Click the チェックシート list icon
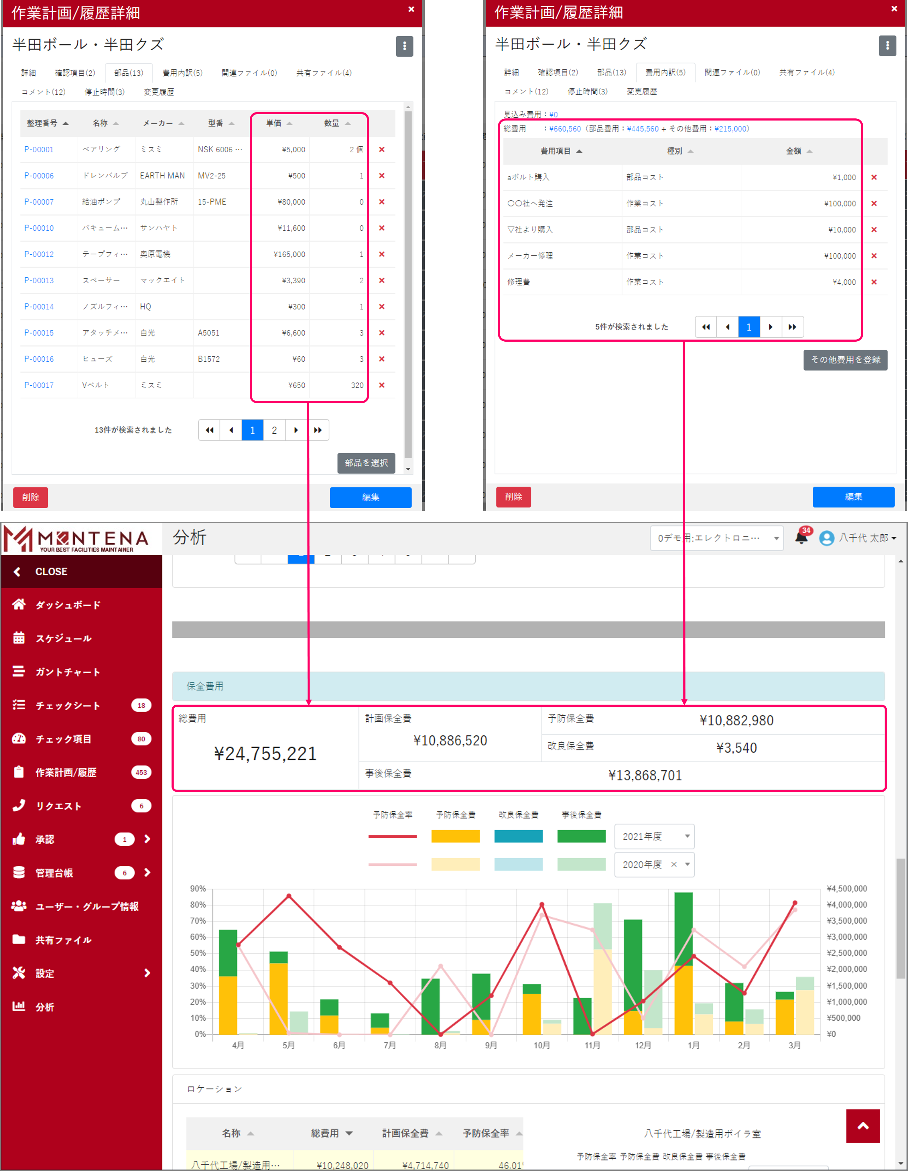 [x=19, y=705]
